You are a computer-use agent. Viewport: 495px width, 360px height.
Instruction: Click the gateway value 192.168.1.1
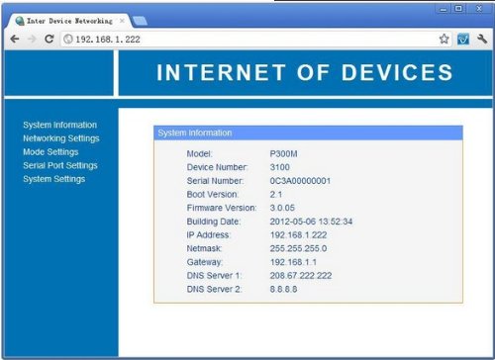click(293, 262)
